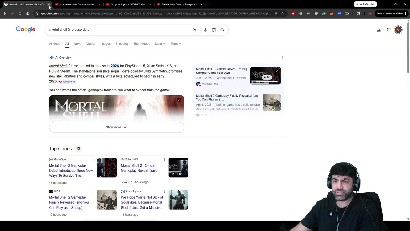This screenshot has height=231, width=410.
Task: Search by image with Lens icon
Action: click(x=214, y=30)
